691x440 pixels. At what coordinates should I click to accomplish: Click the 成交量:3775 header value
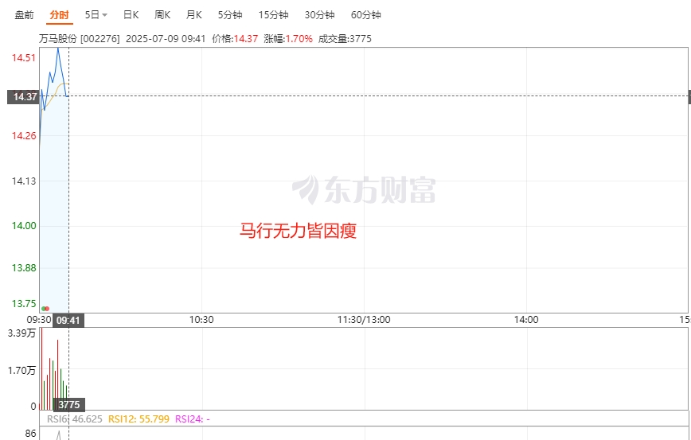(x=345, y=39)
